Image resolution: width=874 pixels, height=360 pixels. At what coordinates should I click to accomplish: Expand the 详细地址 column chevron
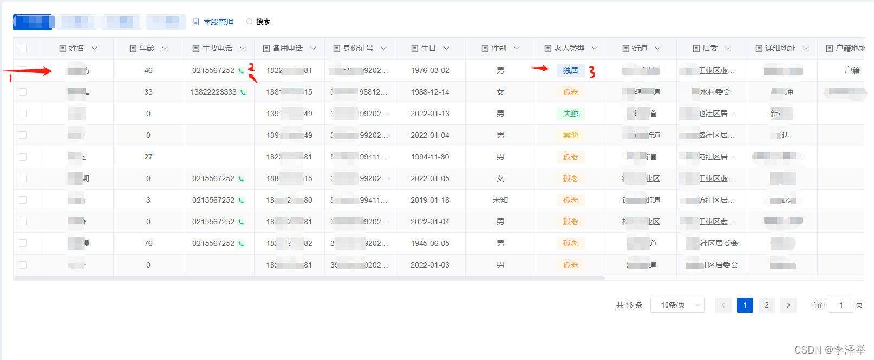pos(806,48)
